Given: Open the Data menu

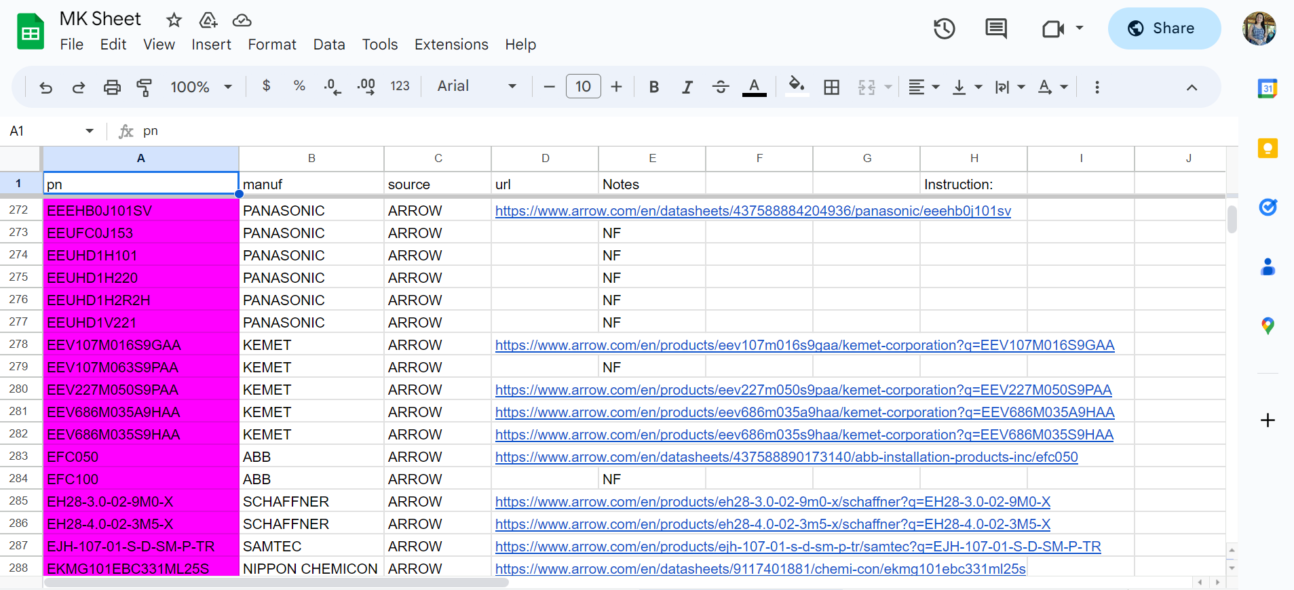Looking at the screenshot, I should tap(329, 45).
